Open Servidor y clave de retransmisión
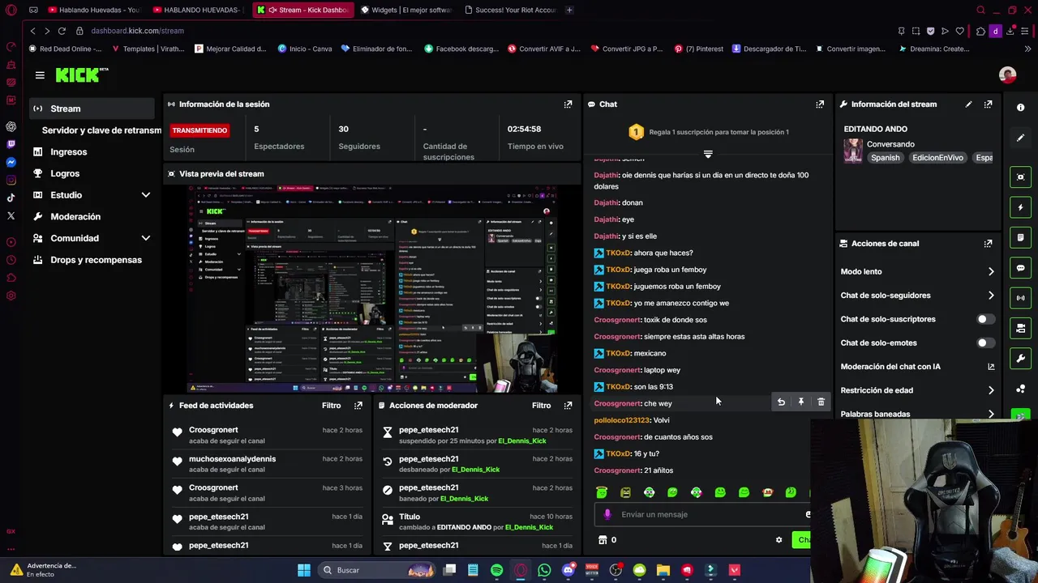1038x583 pixels. (101, 130)
